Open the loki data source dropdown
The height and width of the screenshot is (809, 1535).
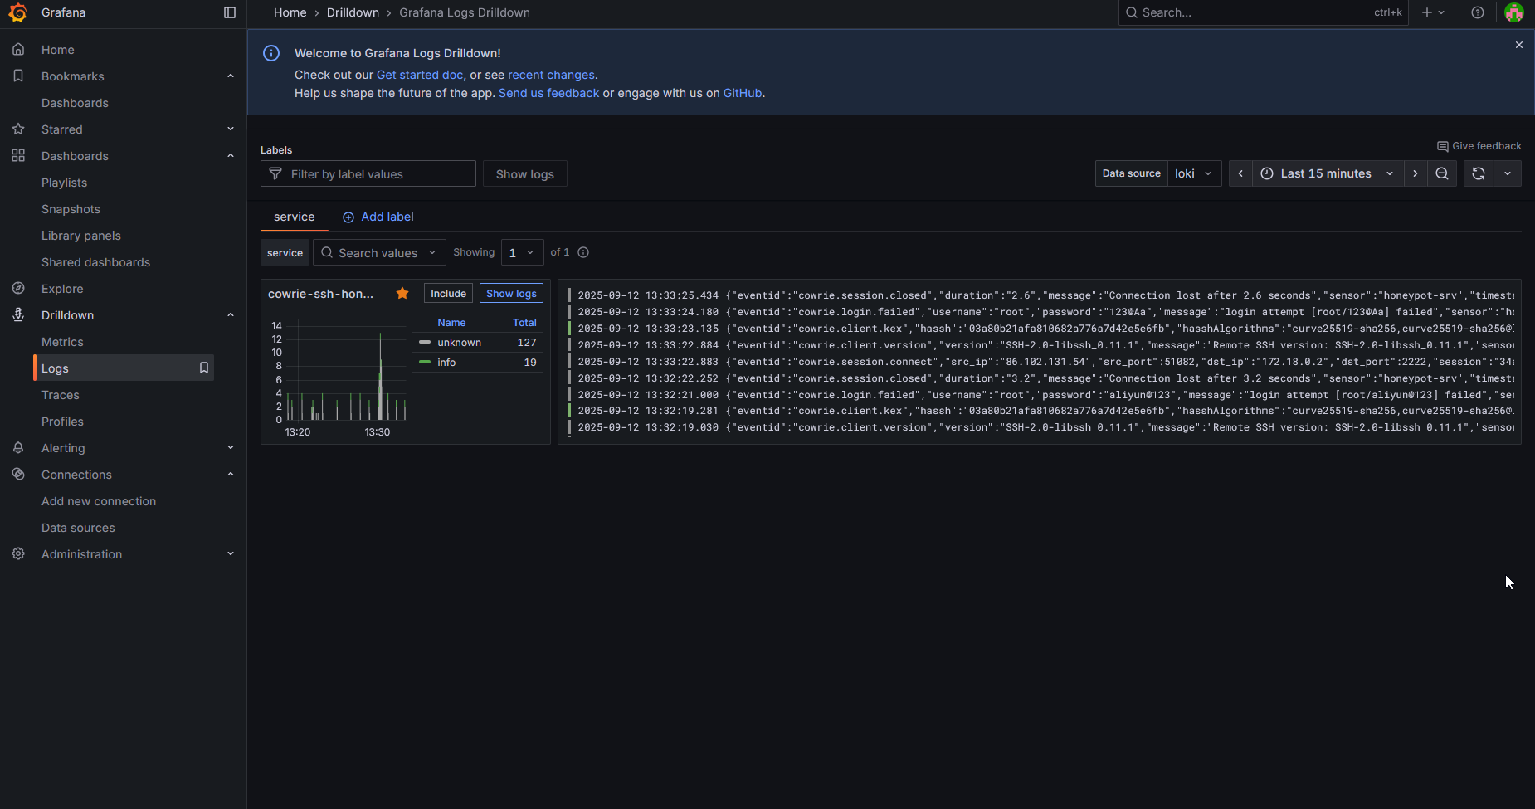click(x=1193, y=173)
